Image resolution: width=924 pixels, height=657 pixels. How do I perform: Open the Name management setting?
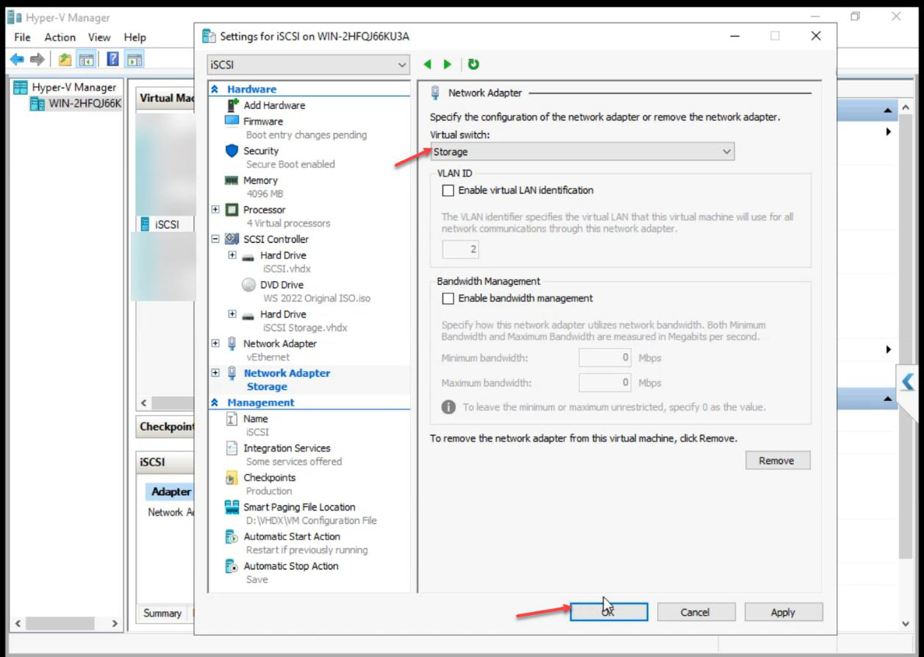coord(256,419)
